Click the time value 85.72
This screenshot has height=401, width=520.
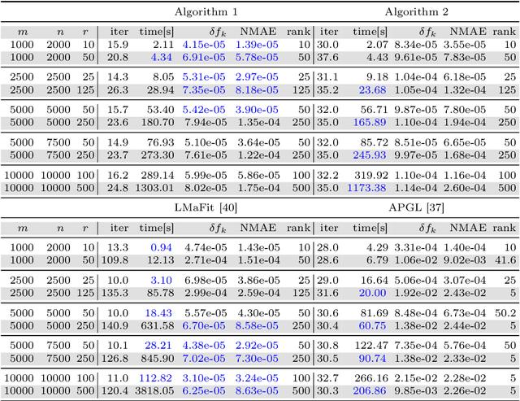tap(375, 142)
